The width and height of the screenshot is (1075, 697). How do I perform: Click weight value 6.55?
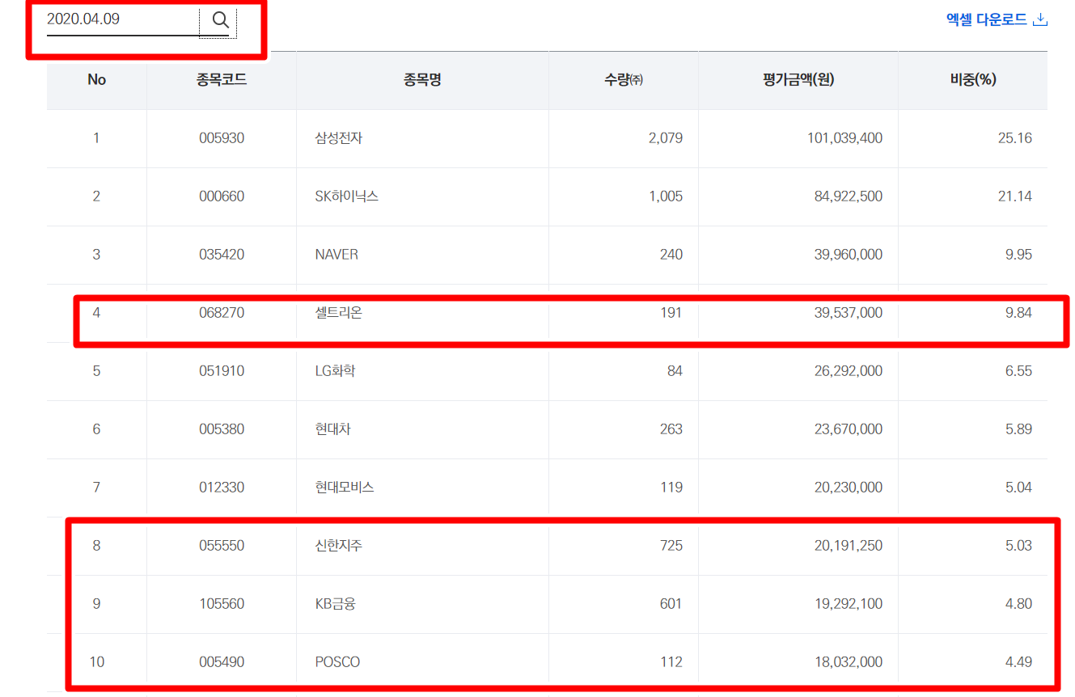[1018, 371]
